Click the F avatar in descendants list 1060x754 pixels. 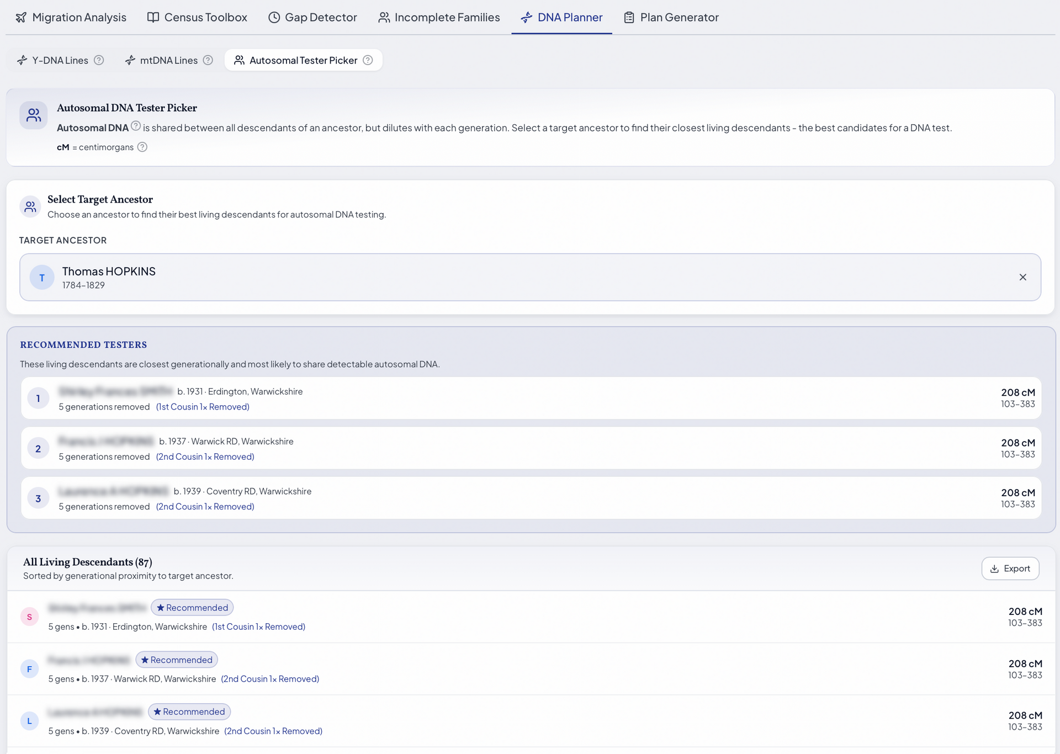pyautogui.click(x=29, y=669)
